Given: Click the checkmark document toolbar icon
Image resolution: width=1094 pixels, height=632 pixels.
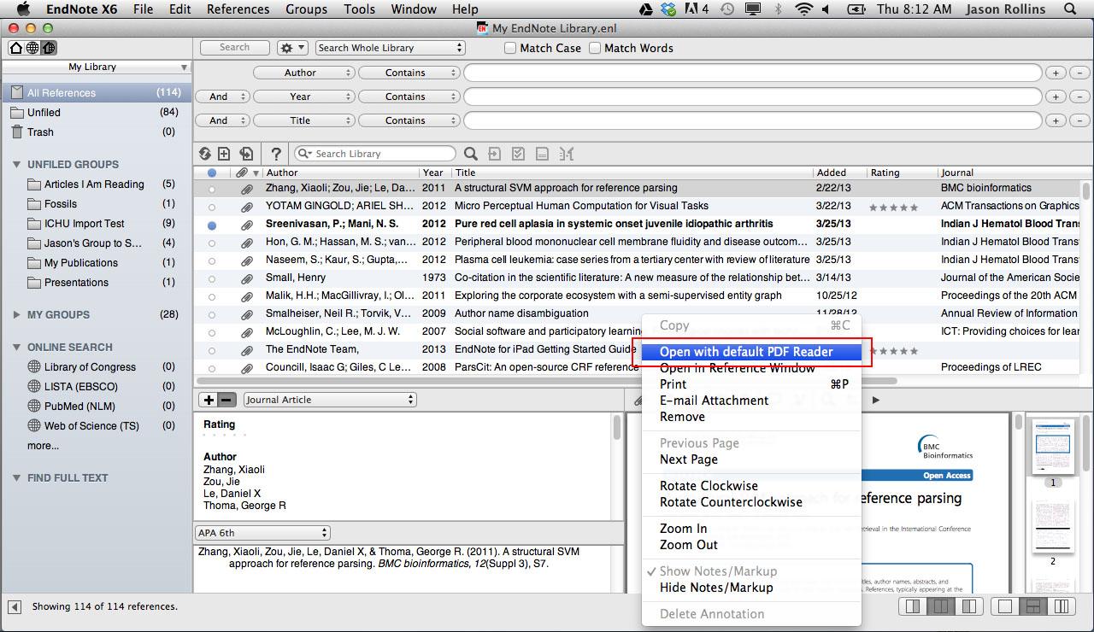Looking at the screenshot, I should 518,154.
